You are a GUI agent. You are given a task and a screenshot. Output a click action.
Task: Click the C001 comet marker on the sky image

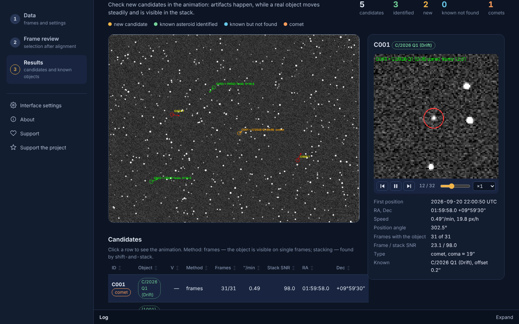239,133
